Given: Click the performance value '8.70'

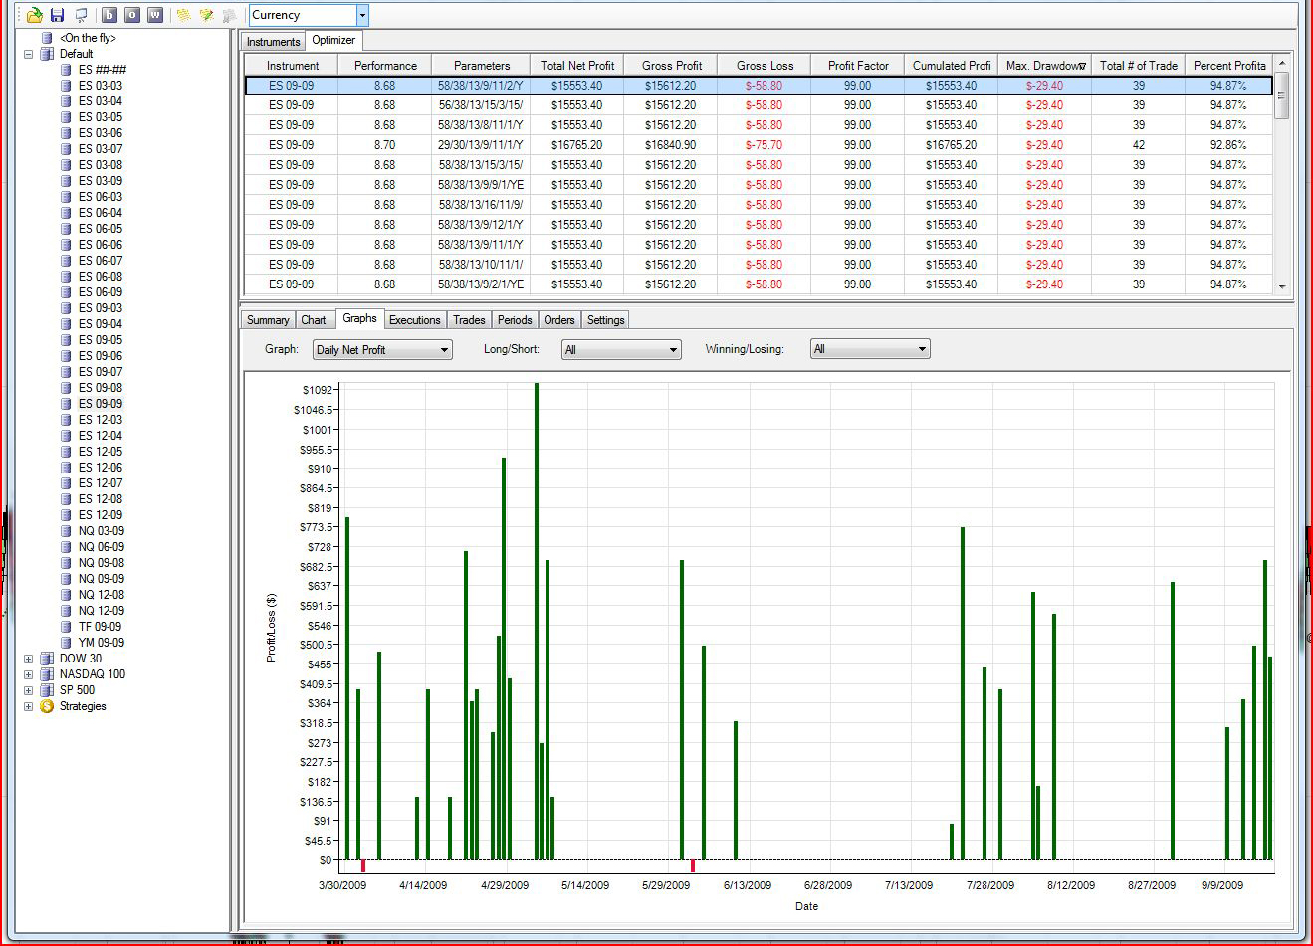Looking at the screenshot, I should click(384, 145).
